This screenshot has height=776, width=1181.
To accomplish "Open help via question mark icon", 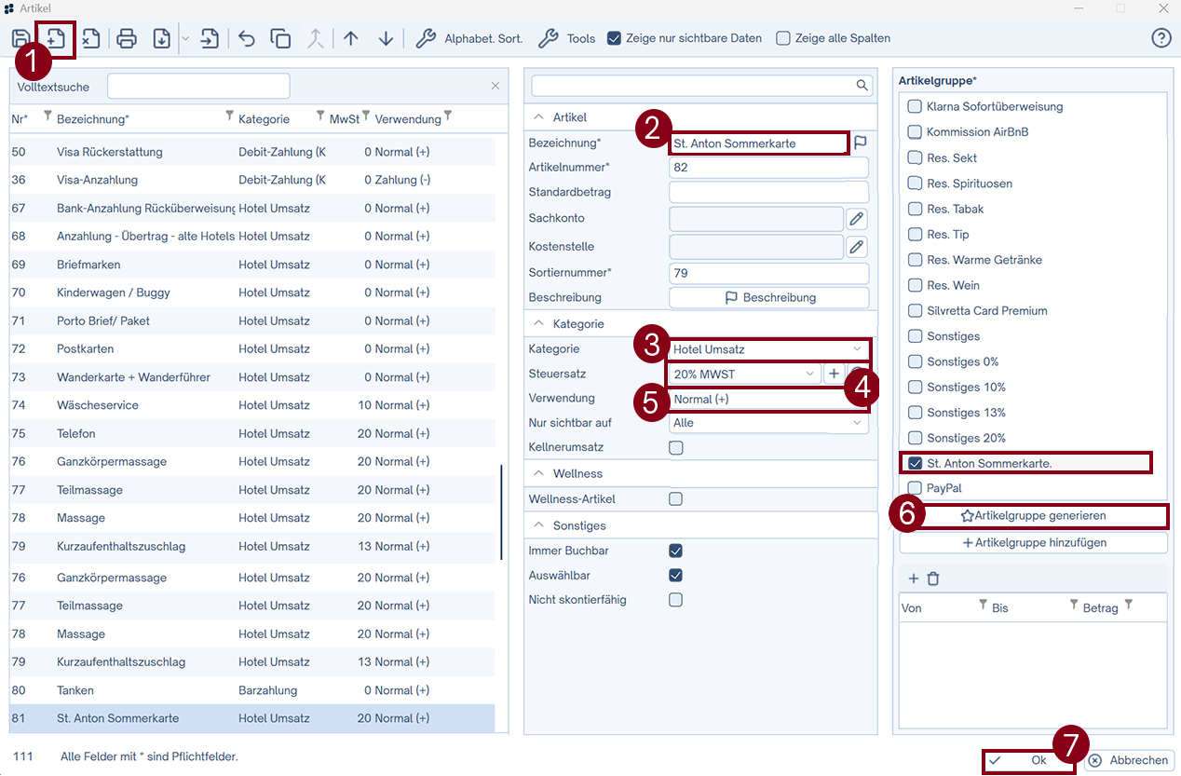I will point(1161,38).
